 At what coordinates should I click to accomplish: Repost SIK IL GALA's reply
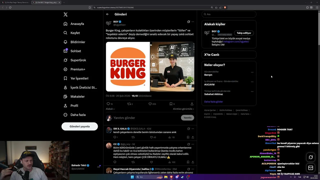[133, 137]
